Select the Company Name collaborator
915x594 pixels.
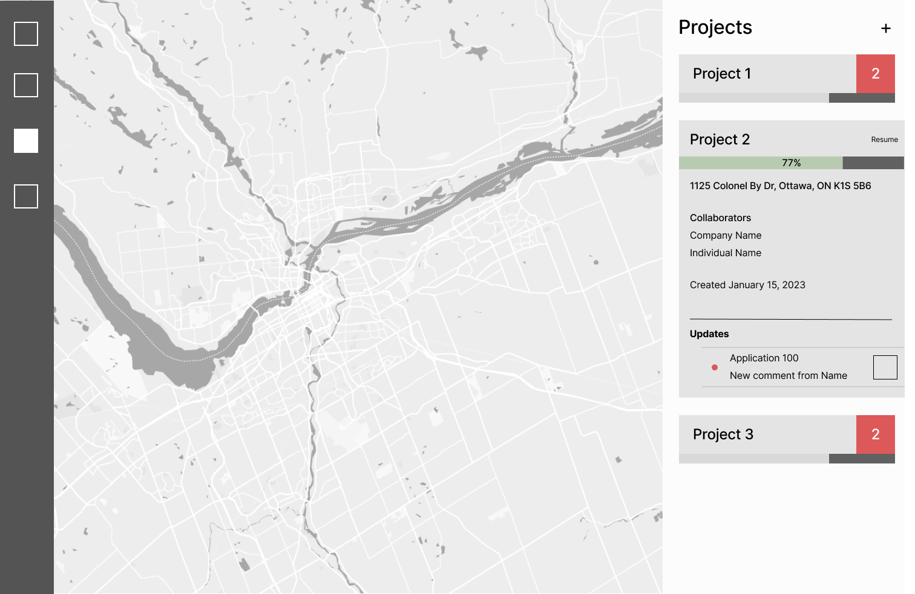pos(726,236)
